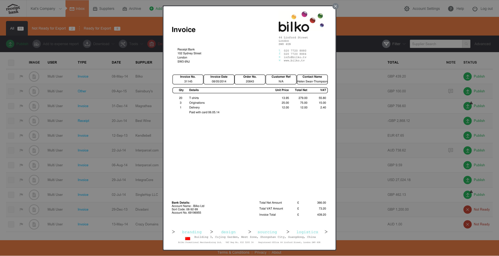This screenshot has width=499, height=256.
Task: Open the Receipt type link for Best Wine
Action: click(83, 121)
